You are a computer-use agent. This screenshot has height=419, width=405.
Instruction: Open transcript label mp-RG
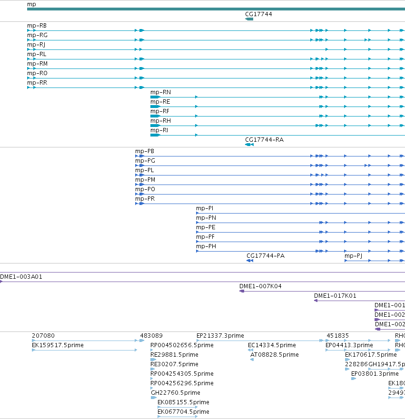(x=38, y=35)
